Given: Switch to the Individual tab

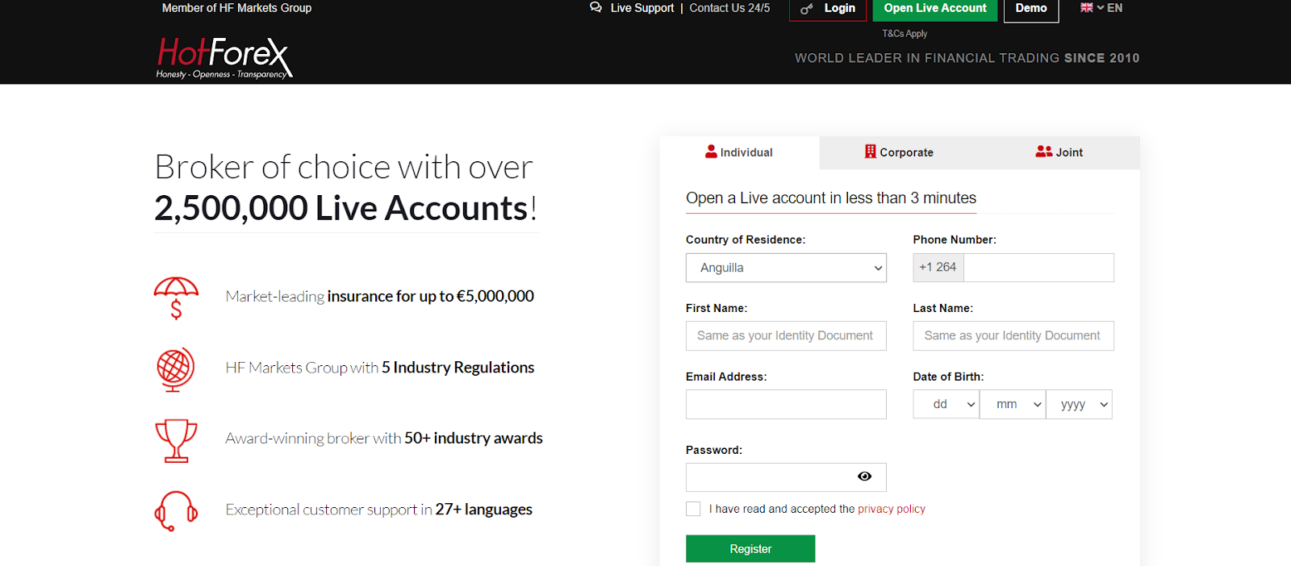Looking at the screenshot, I should coord(739,152).
